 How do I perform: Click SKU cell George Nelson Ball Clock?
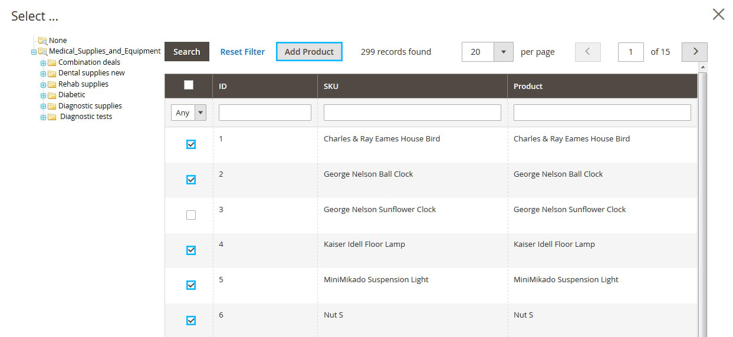coord(369,174)
